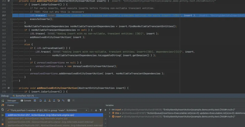Click line number 257 in the gutter

(x=4, y=16)
